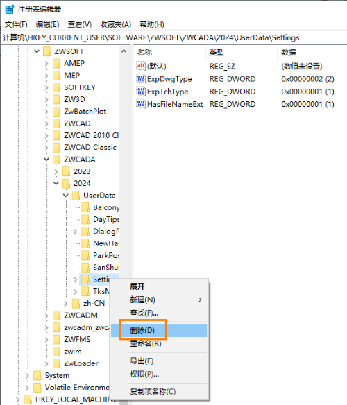
Task: Choose 复制项名称(C) in context menu
Action: point(159,391)
